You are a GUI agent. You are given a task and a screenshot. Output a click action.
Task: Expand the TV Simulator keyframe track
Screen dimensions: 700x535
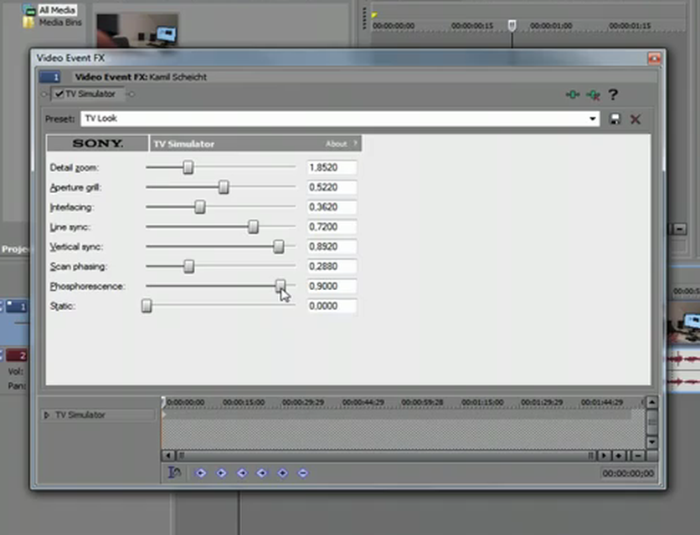pyautogui.click(x=47, y=415)
